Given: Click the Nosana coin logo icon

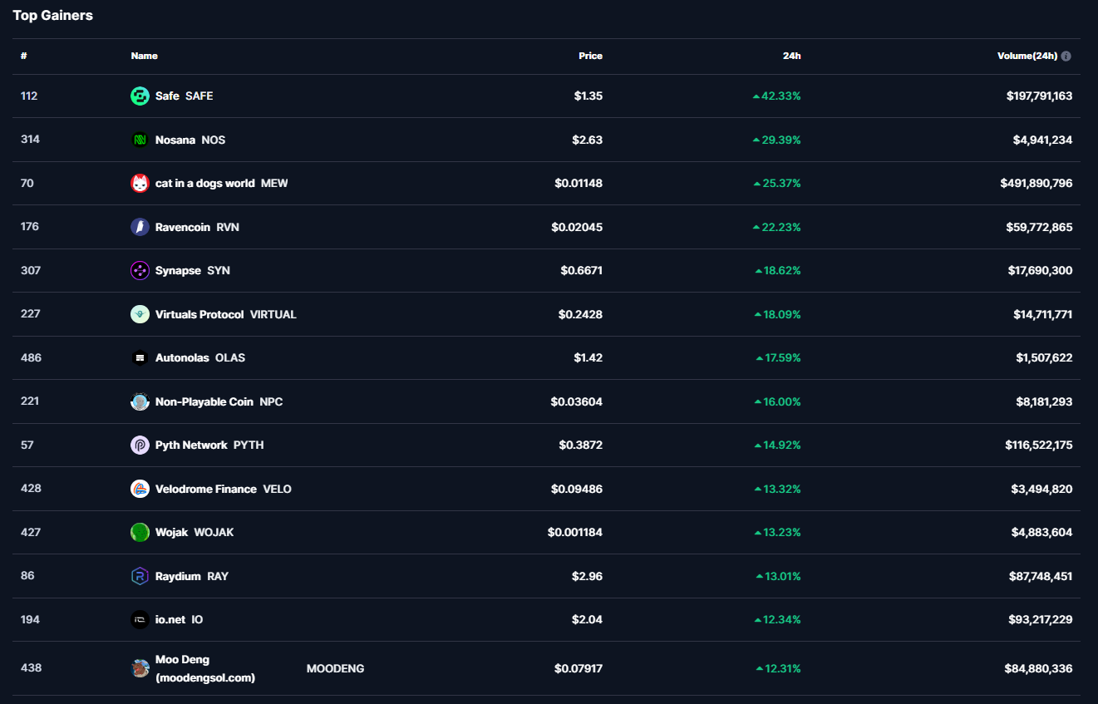Looking at the screenshot, I should (140, 140).
